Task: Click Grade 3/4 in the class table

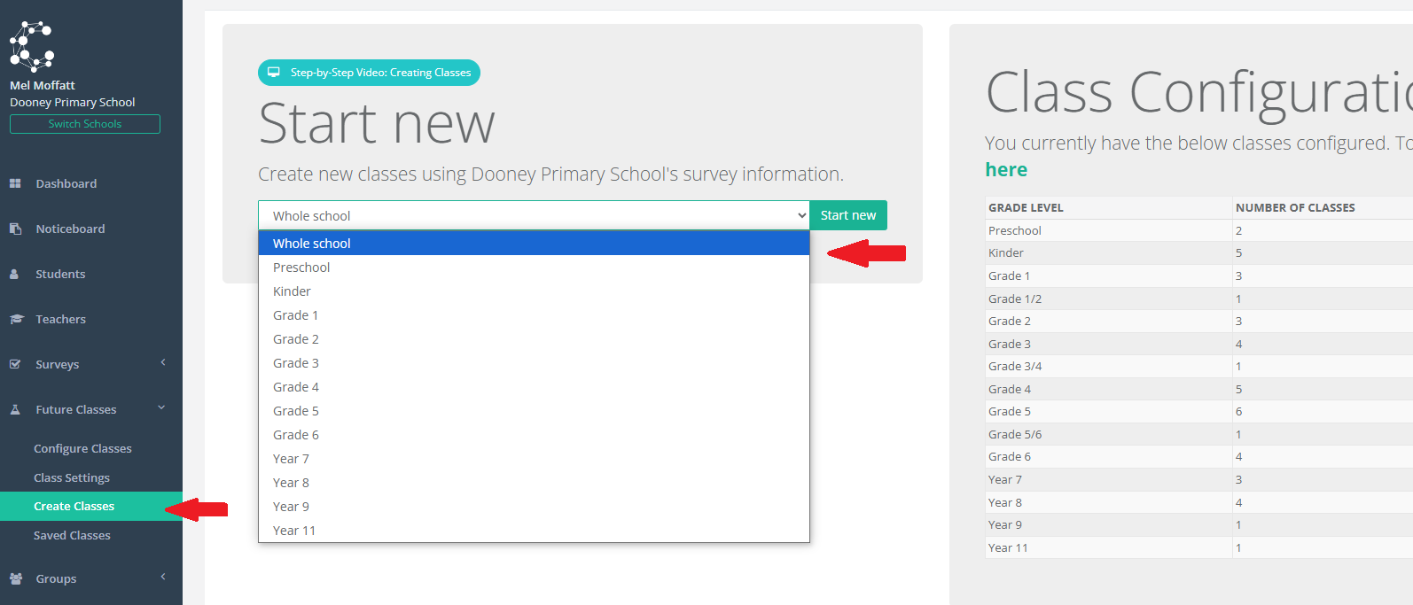Action: pos(1015,366)
